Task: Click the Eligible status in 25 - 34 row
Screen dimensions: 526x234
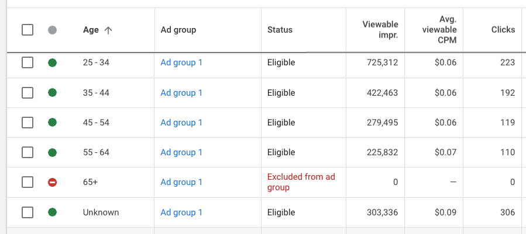Action: (281, 62)
